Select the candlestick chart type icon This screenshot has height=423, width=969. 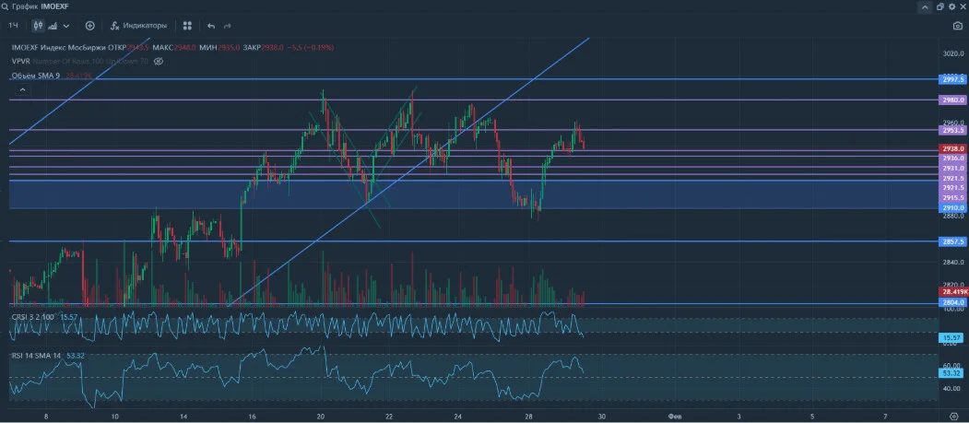[39, 26]
